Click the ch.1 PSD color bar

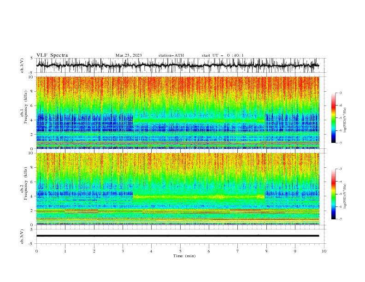coord(333,117)
